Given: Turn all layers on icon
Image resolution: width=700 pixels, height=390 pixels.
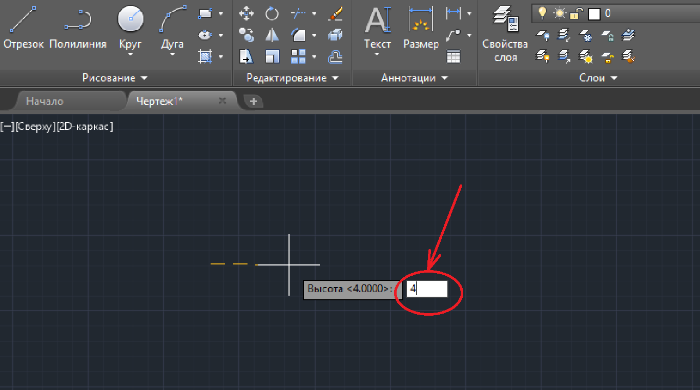Looking at the screenshot, I should (x=543, y=56).
